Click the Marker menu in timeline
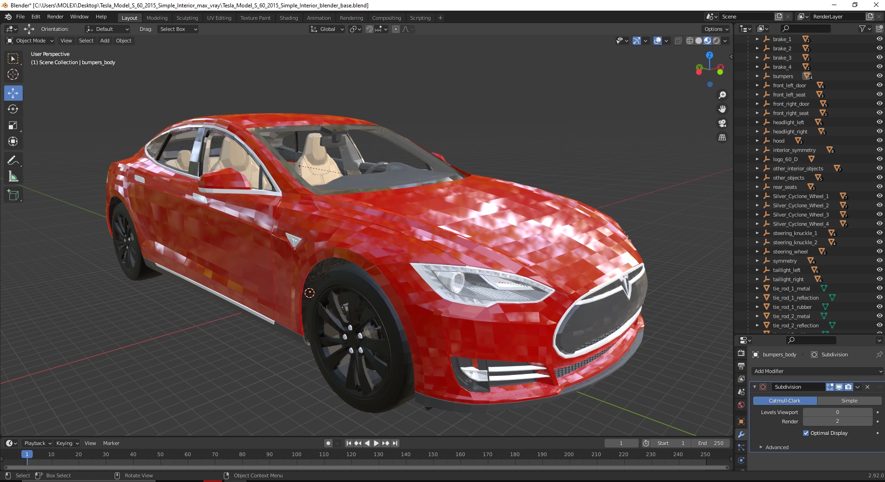885x482 pixels. [111, 443]
